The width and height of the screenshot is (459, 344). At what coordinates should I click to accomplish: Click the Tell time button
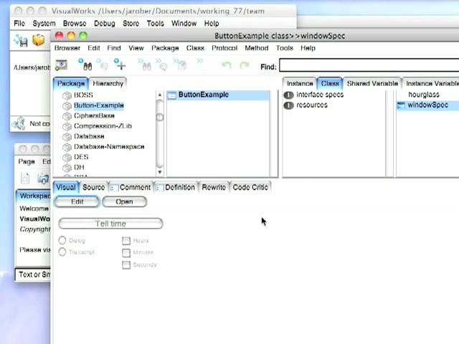tap(110, 224)
